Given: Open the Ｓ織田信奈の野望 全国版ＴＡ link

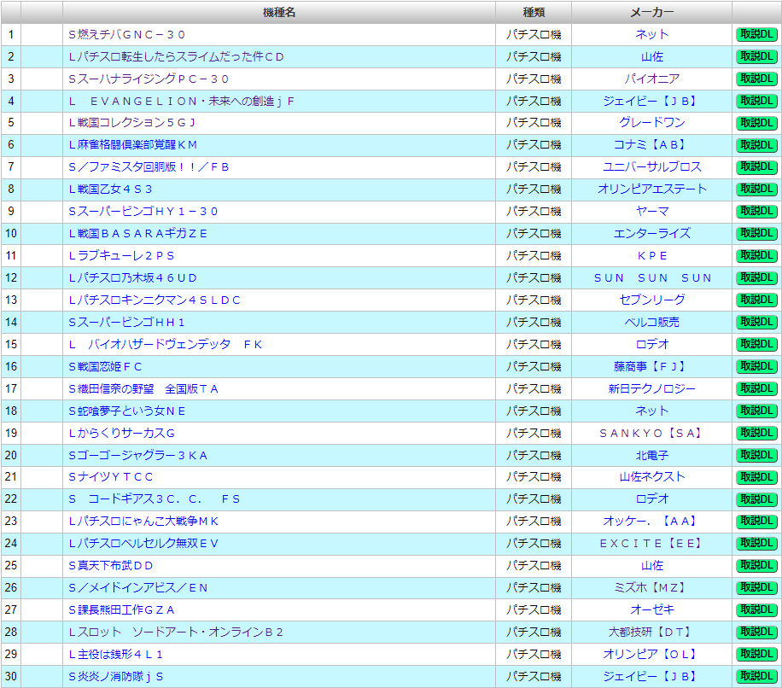Looking at the screenshot, I should tap(143, 389).
